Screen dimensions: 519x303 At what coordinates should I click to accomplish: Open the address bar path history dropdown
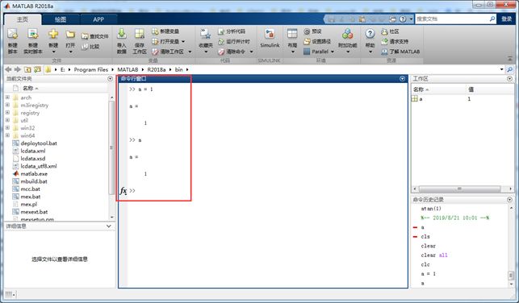(x=502, y=69)
